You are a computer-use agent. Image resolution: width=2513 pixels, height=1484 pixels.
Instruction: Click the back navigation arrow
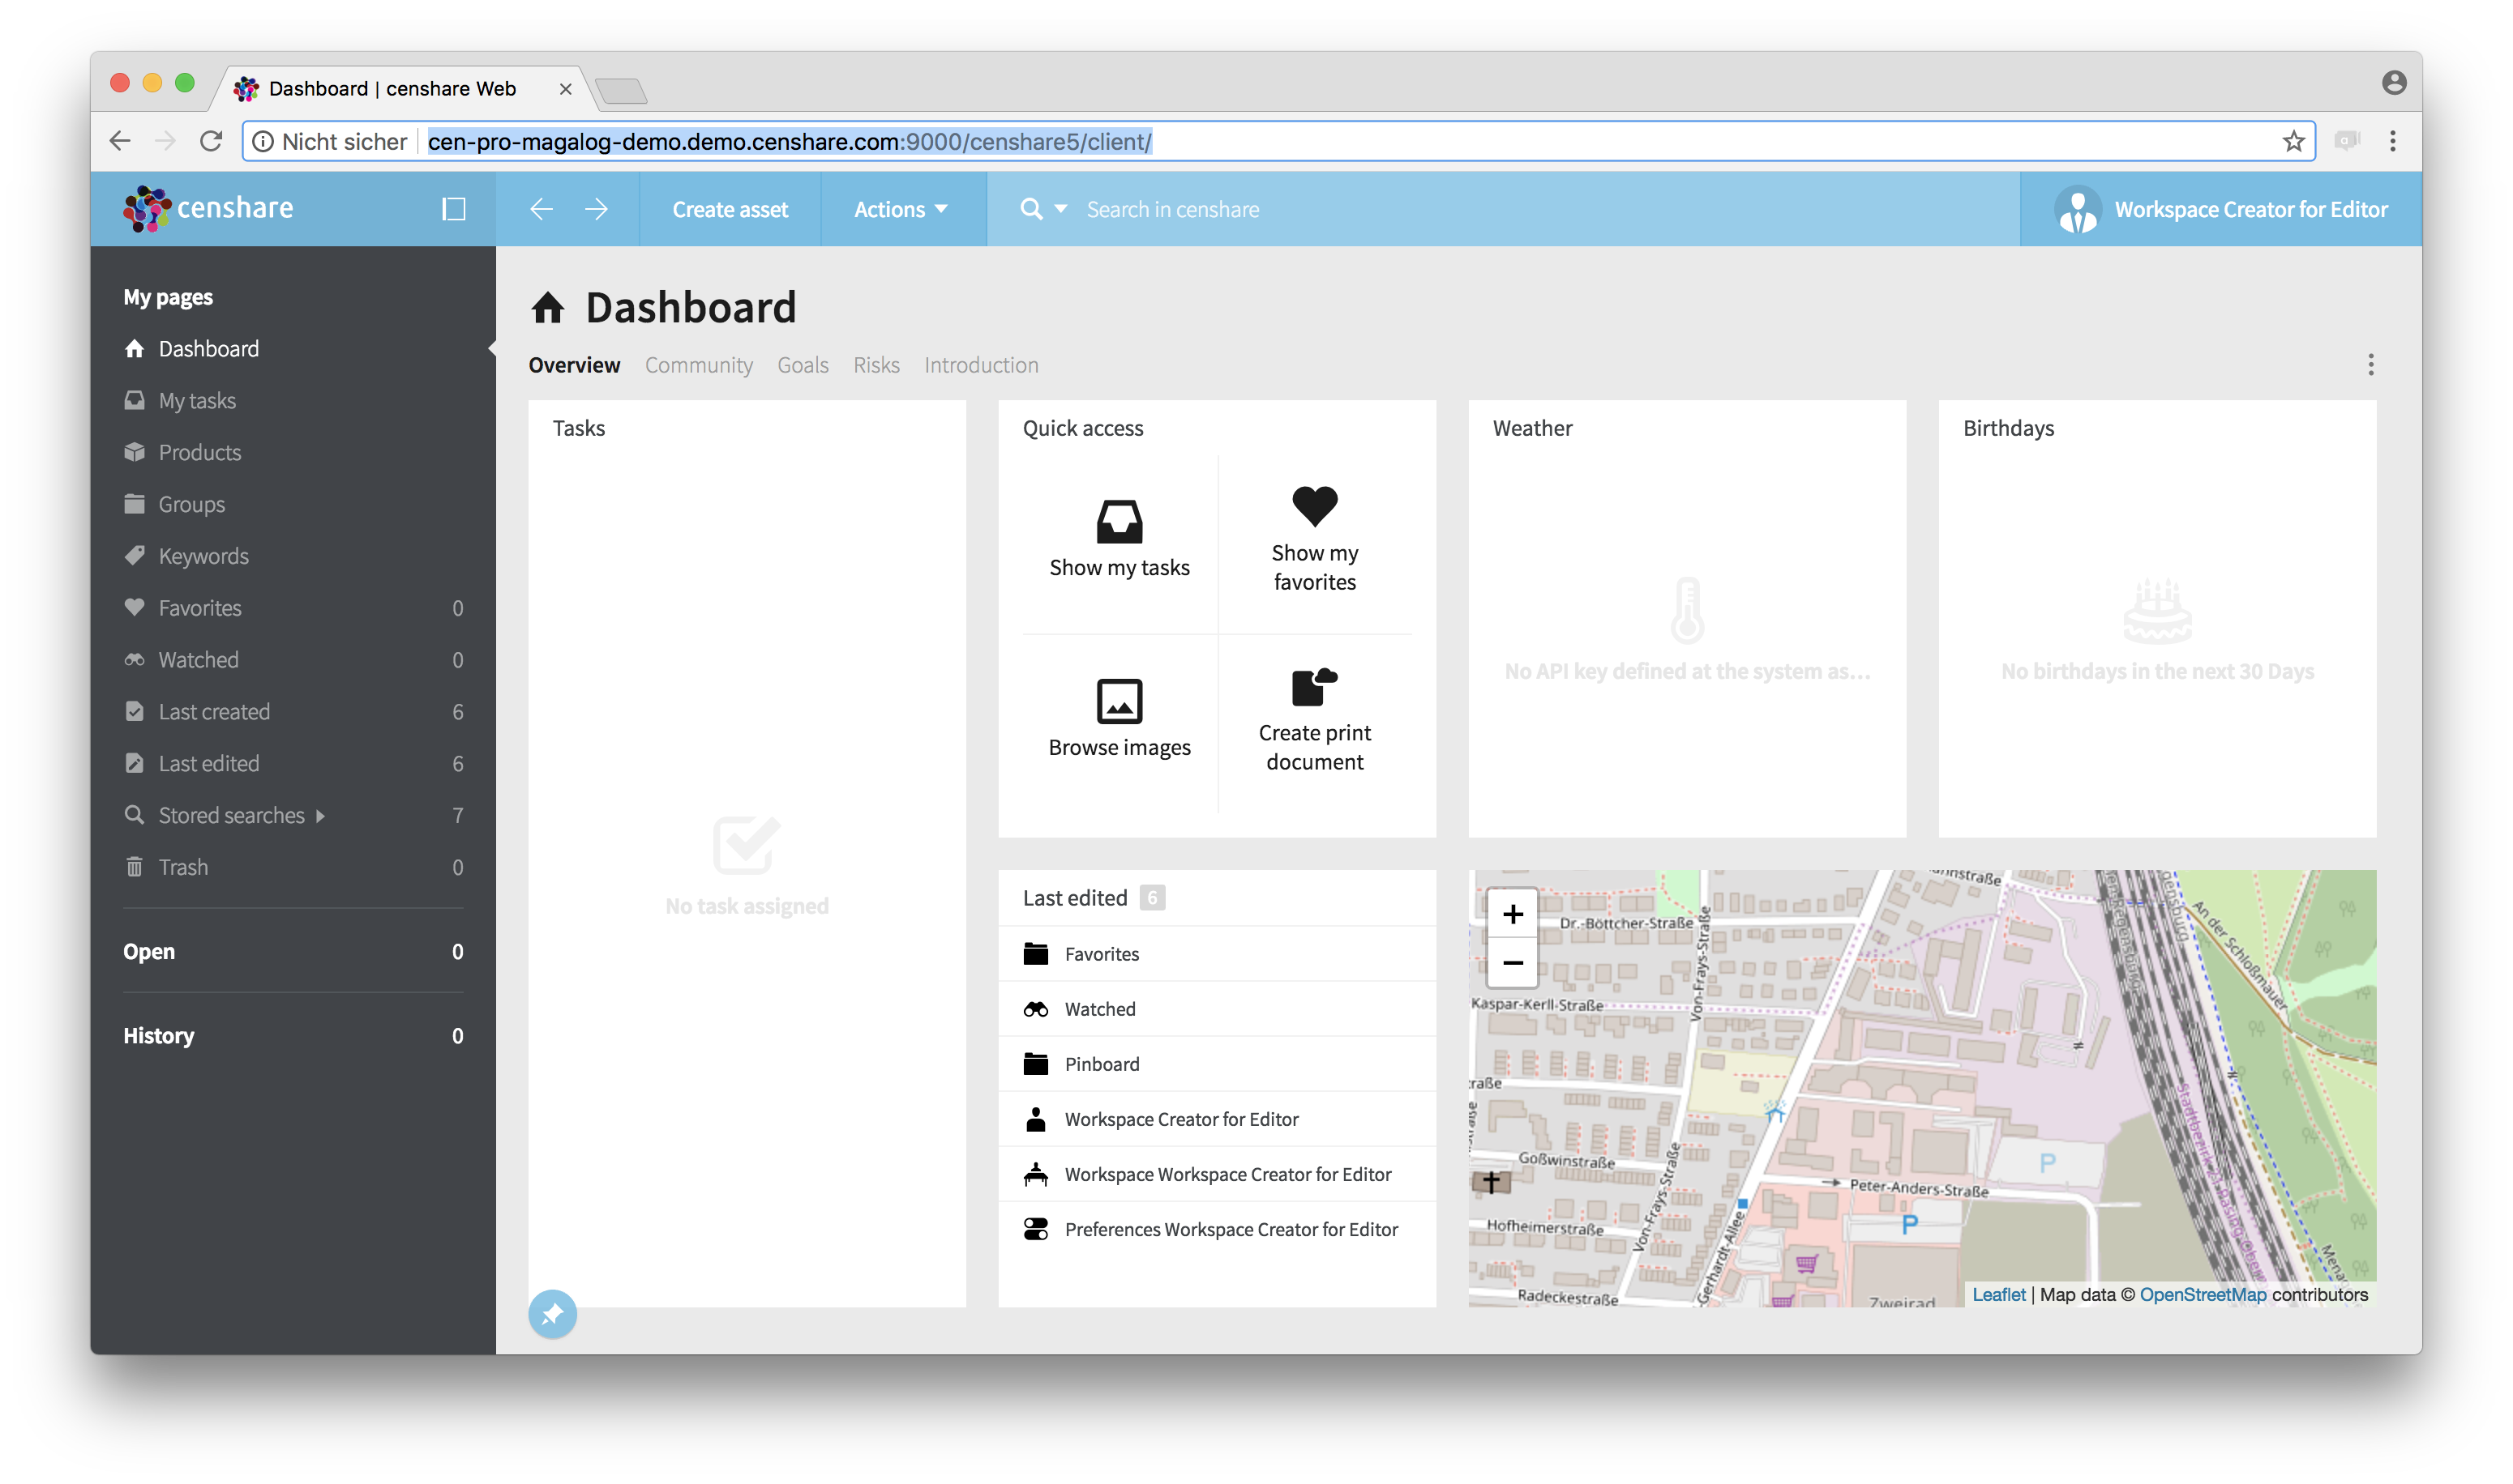[x=541, y=209]
